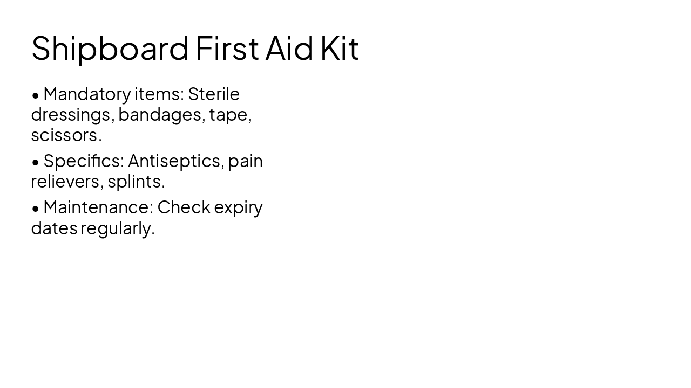This screenshot has height=388, width=691.
Task: Place cursor on the word "dressings"
Action: coord(70,115)
